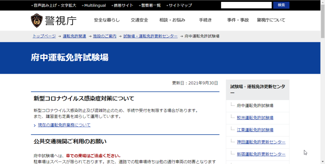Click the page scrollbar thumb

(x=323, y=21)
